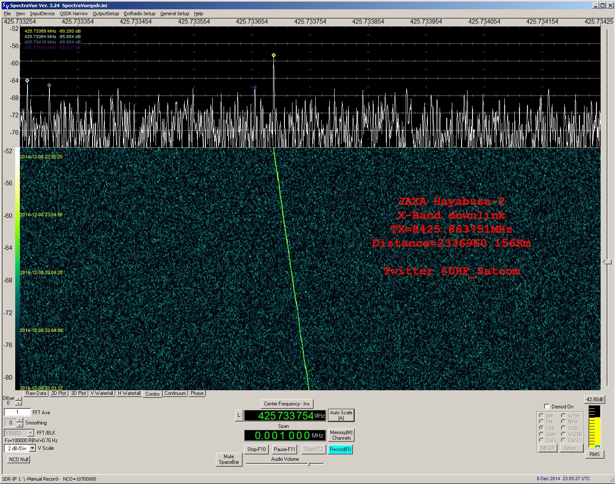Open the FFT/BLK size dropdown
The image size is (615, 484).
point(19,433)
